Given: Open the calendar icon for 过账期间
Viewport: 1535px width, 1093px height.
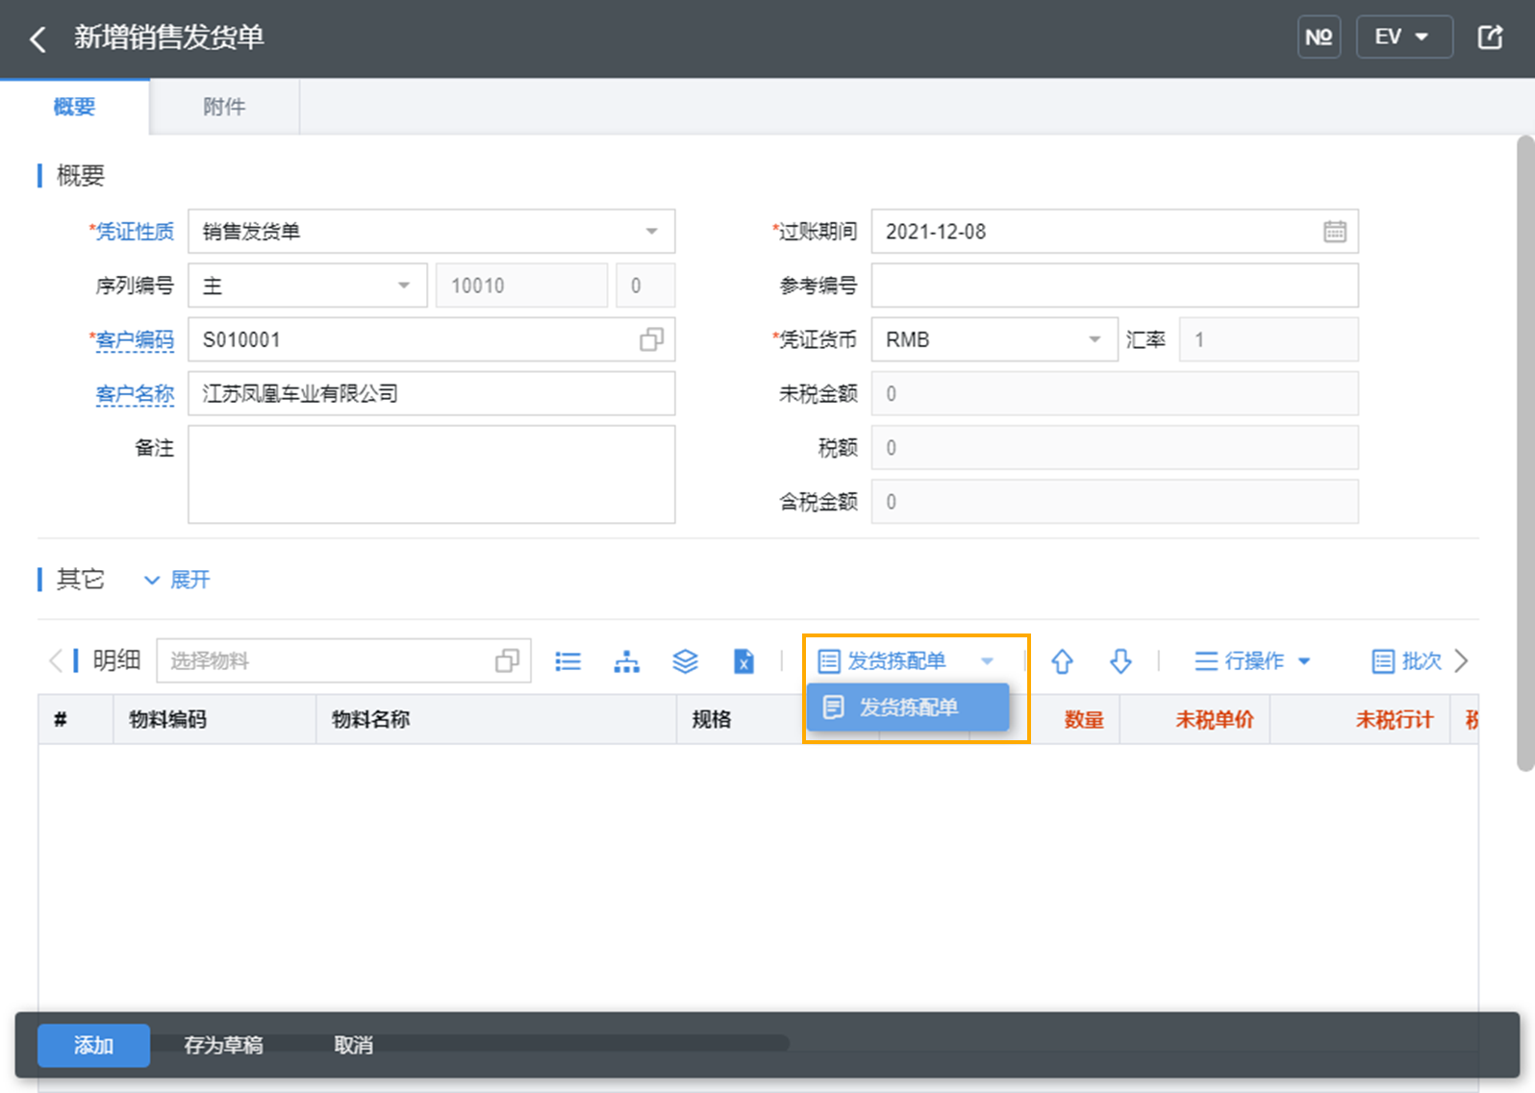Looking at the screenshot, I should click(1334, 232).
